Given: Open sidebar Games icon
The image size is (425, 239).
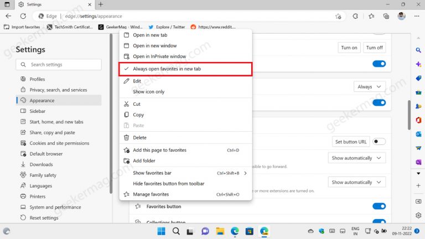Looking at the screenshot, I should point(418,106).
